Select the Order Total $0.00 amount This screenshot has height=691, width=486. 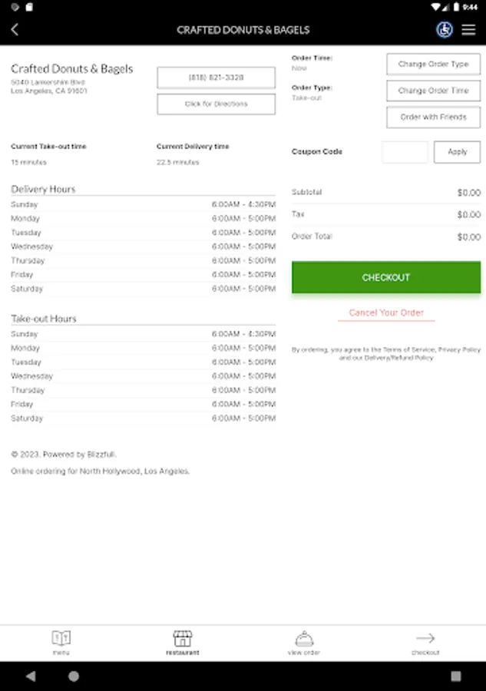469,237
